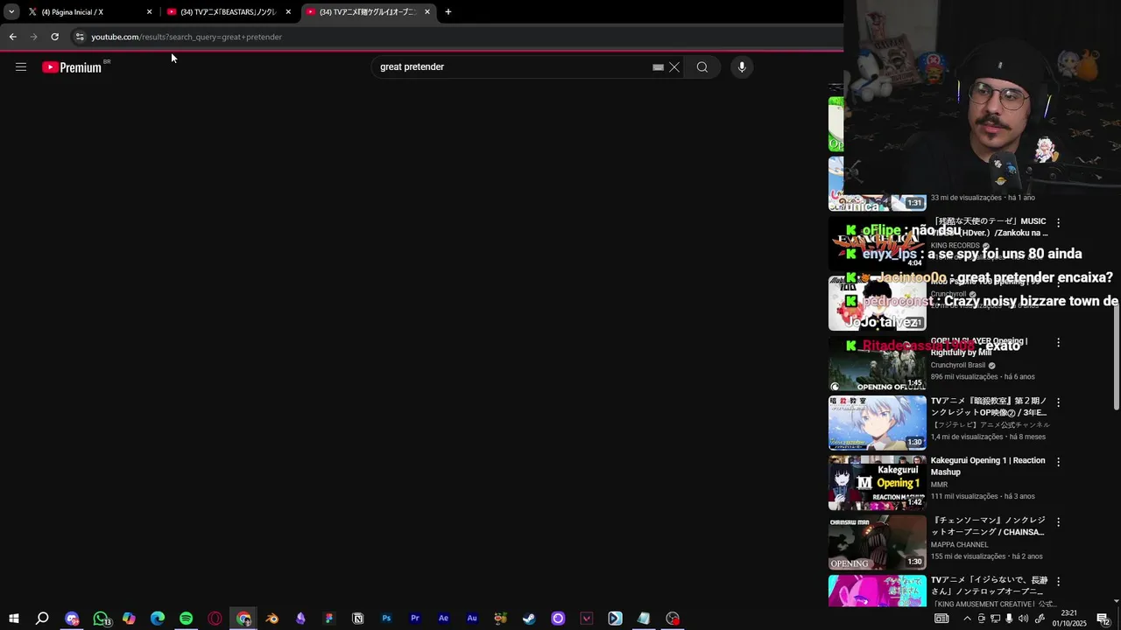1121x630 pixels.
Task: Close the active YouTube search tab
Action: [427, 12]
